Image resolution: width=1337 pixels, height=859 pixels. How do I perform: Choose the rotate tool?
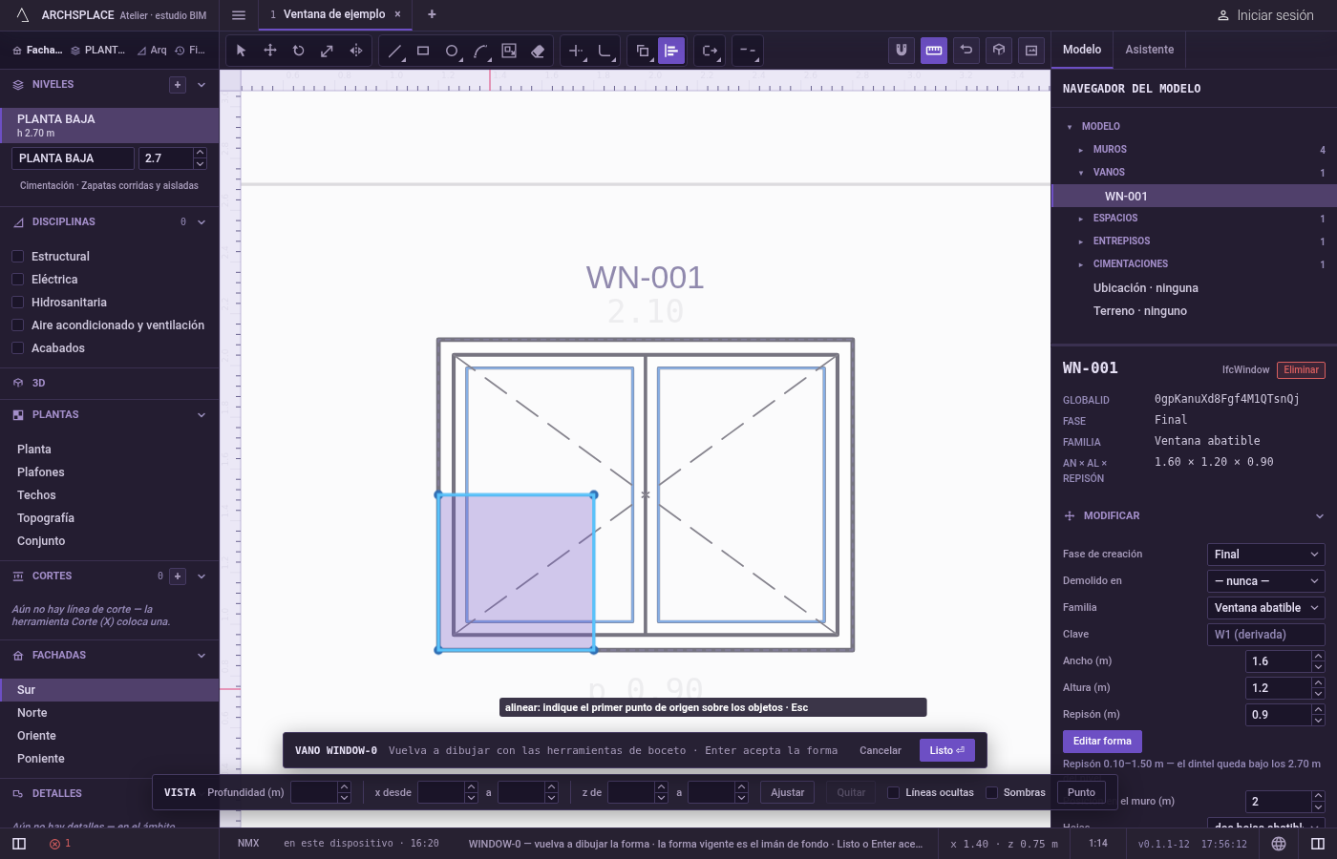click(x=299, y=51)
